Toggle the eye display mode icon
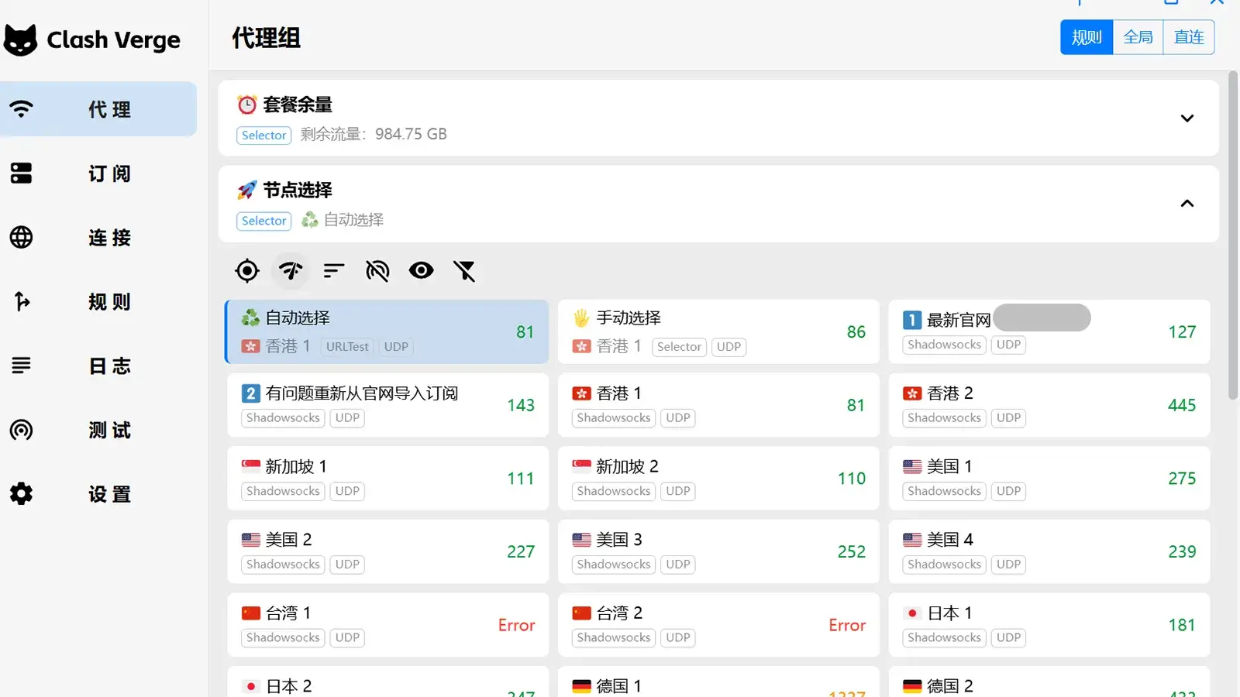 (x=421, y=271)
